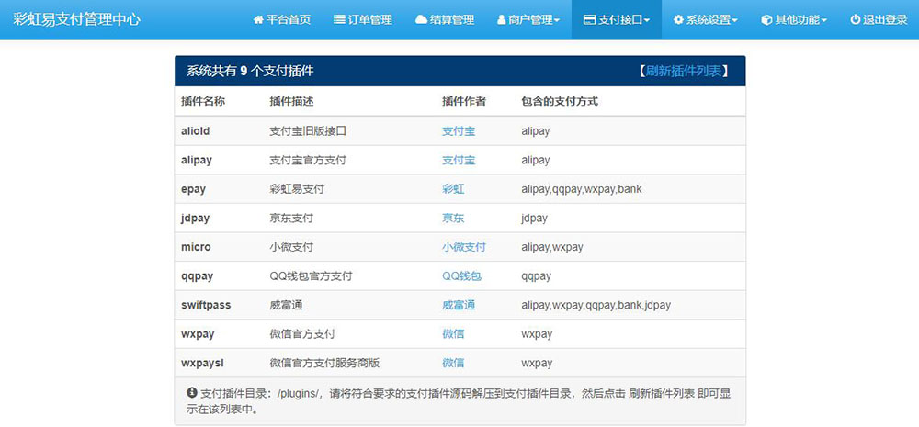Viewport: 919px width, 427px height.
Task: Click the QQ钱包官方支付 description
Action: point(311,275)
